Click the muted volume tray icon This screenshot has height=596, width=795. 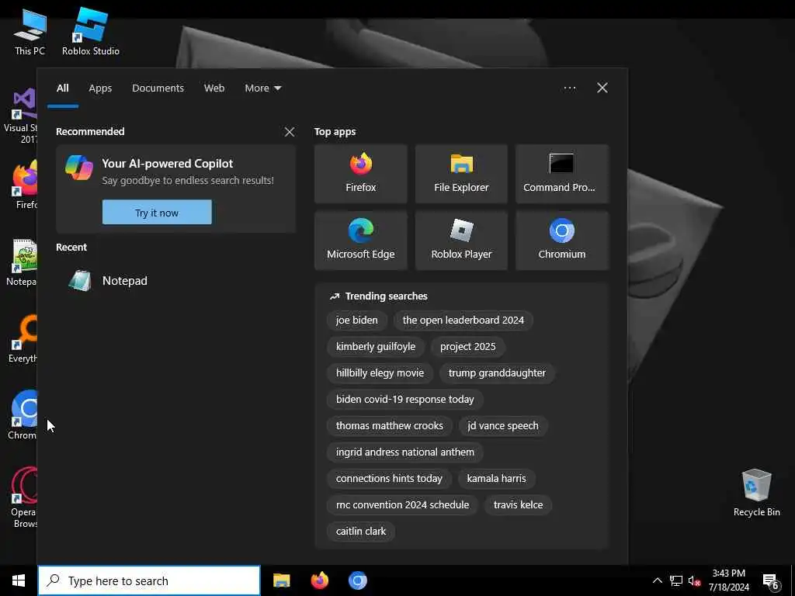point(694,580)
